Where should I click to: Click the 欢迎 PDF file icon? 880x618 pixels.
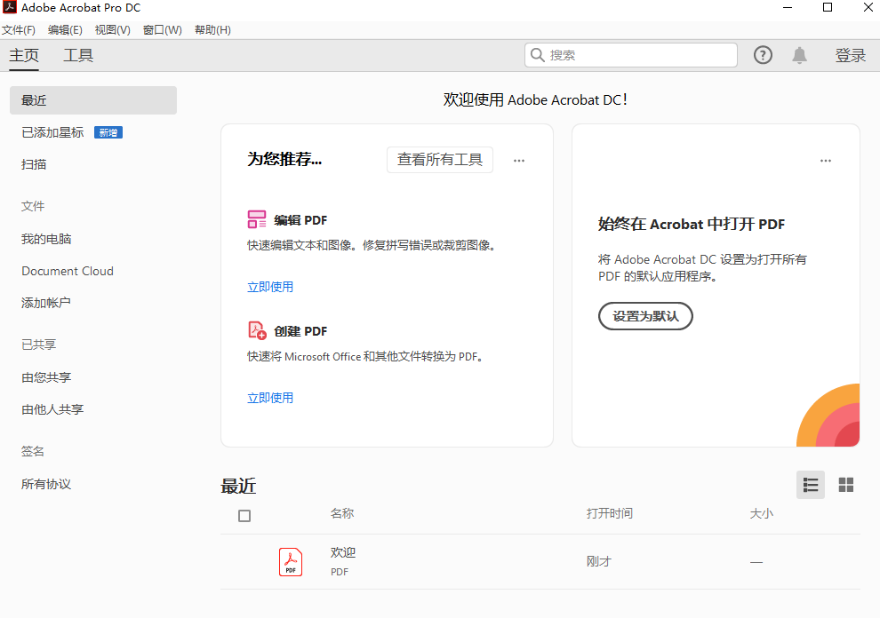291,562
